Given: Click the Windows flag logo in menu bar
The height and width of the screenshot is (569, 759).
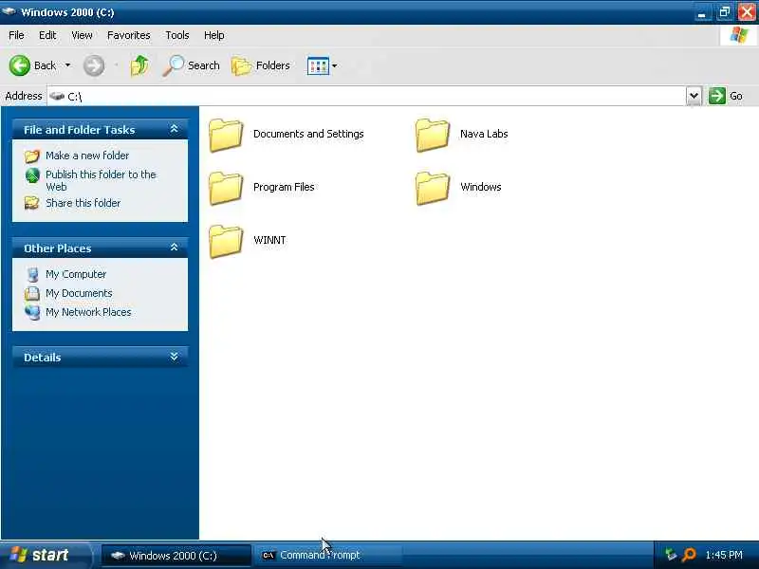Looking at the screenshot, I should [739, 35].
